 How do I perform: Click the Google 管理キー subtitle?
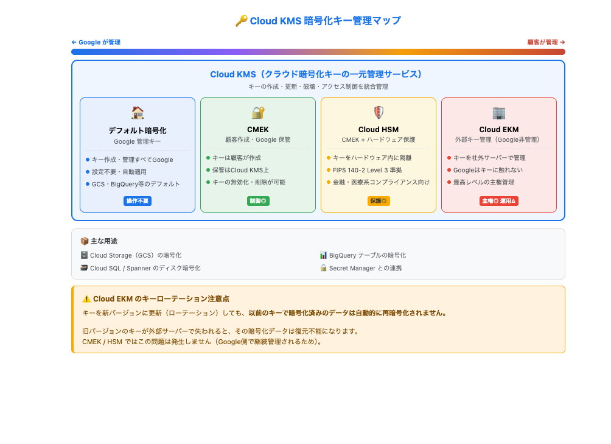[x=138, y=141]
